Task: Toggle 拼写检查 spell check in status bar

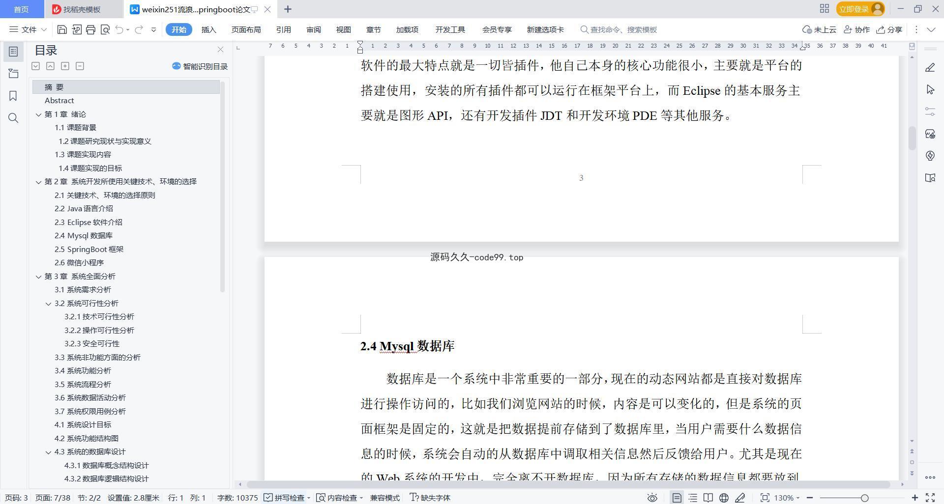Action: [285, 498]
